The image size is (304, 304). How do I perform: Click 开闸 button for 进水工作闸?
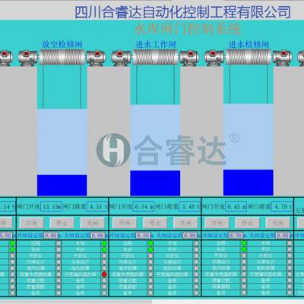tap(125, 223)
